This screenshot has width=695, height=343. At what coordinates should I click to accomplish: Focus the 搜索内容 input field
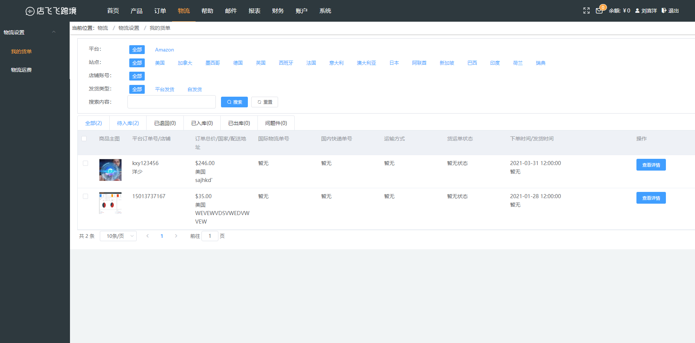click(x=172, y=102)
